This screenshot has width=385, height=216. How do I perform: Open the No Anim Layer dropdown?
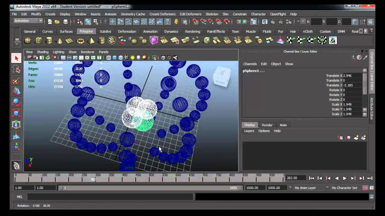tap(309, 188)
